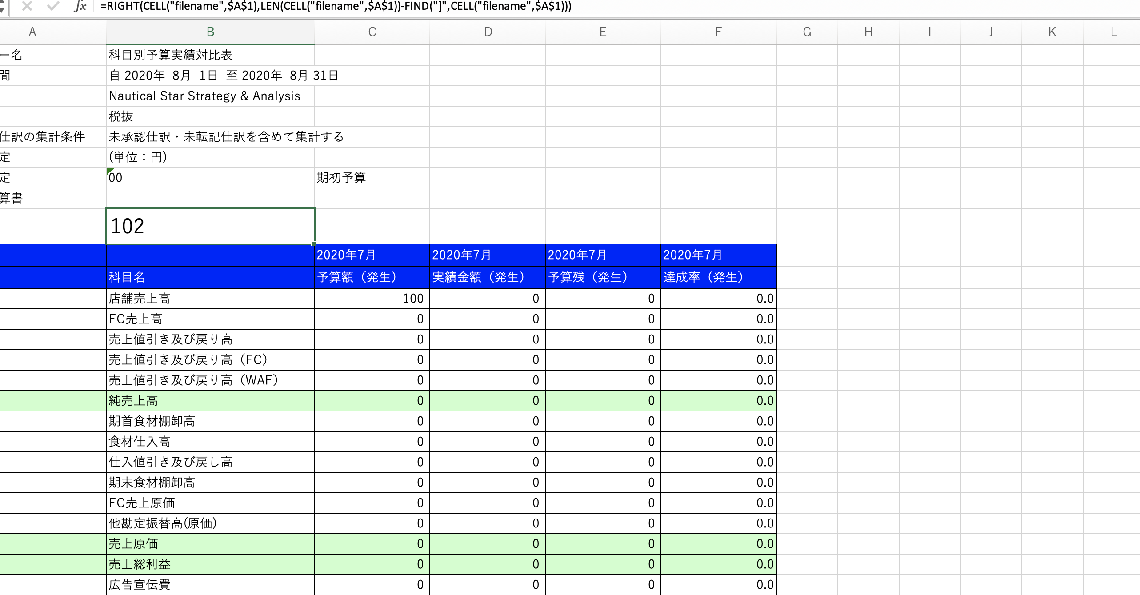Click the Insert Function fx icon
The height and width of the screenshot is (595, 1140).
tap(80, 6)
